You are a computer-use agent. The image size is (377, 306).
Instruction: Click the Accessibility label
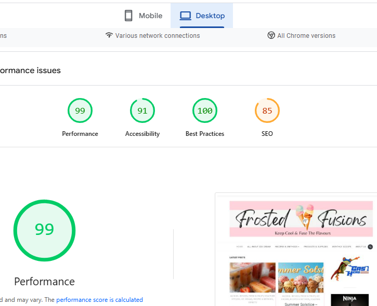point(142,134)
